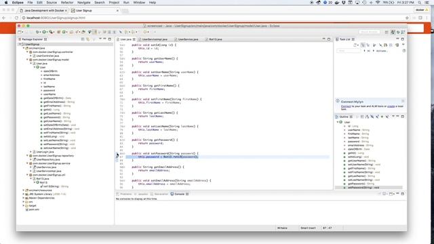Viewport: 434px width, 244px height.
Task: Click the New wizard toolbar icon
Action: click(19, 32)
